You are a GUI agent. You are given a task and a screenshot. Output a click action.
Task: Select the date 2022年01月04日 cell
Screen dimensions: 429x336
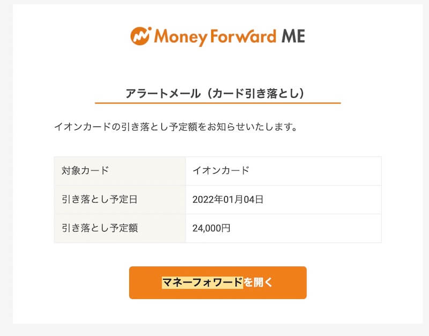point(284,199)
